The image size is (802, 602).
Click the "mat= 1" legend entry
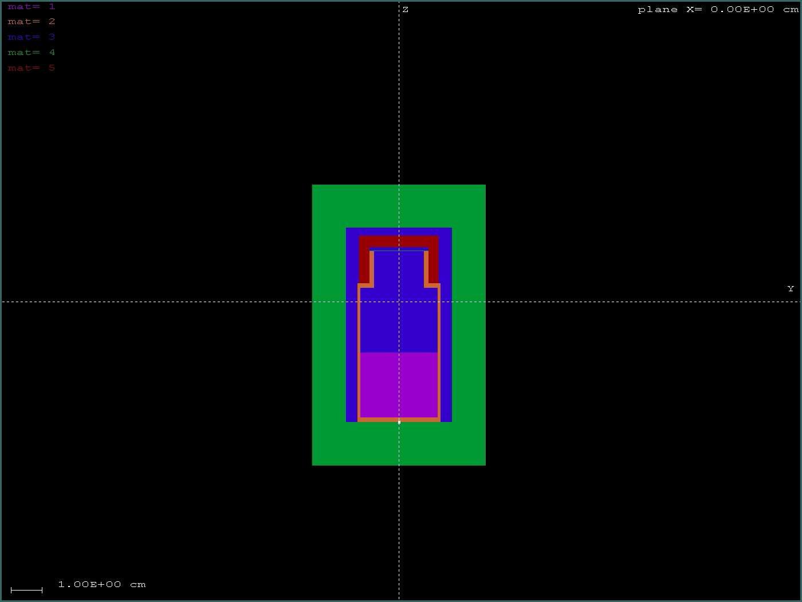coord(32,7)
